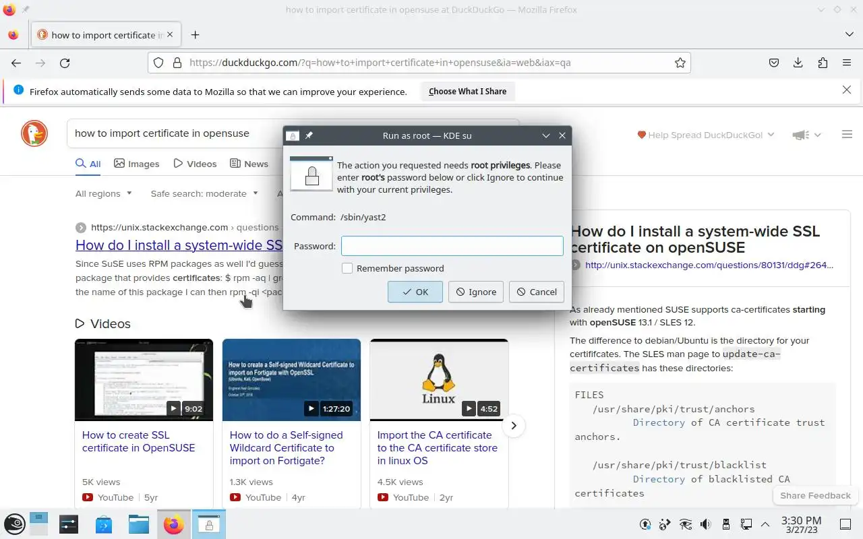
Task: Open the DuckDuckGo side menu
Action: point(847,134)
